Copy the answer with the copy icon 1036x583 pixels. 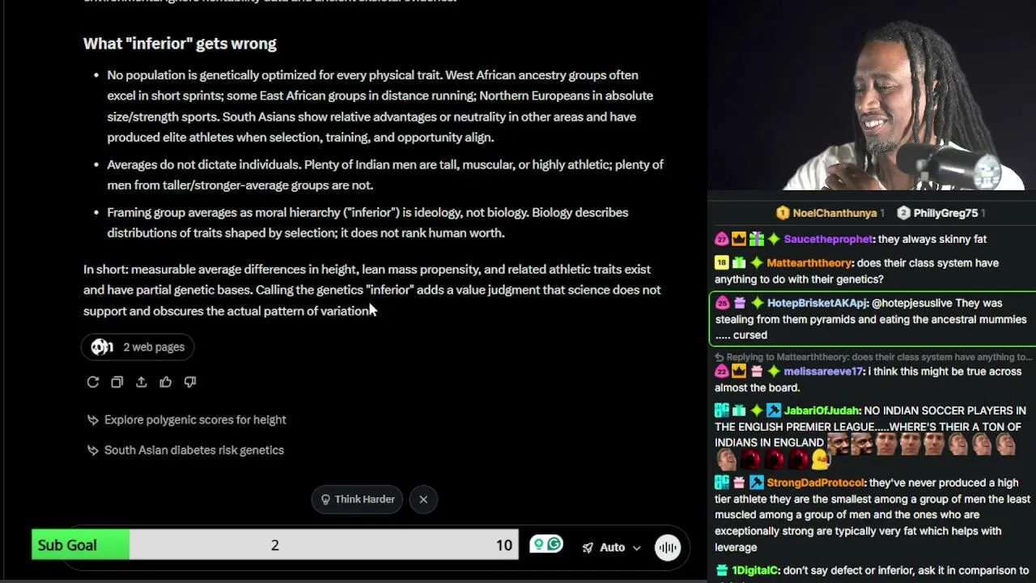point(117,382)
